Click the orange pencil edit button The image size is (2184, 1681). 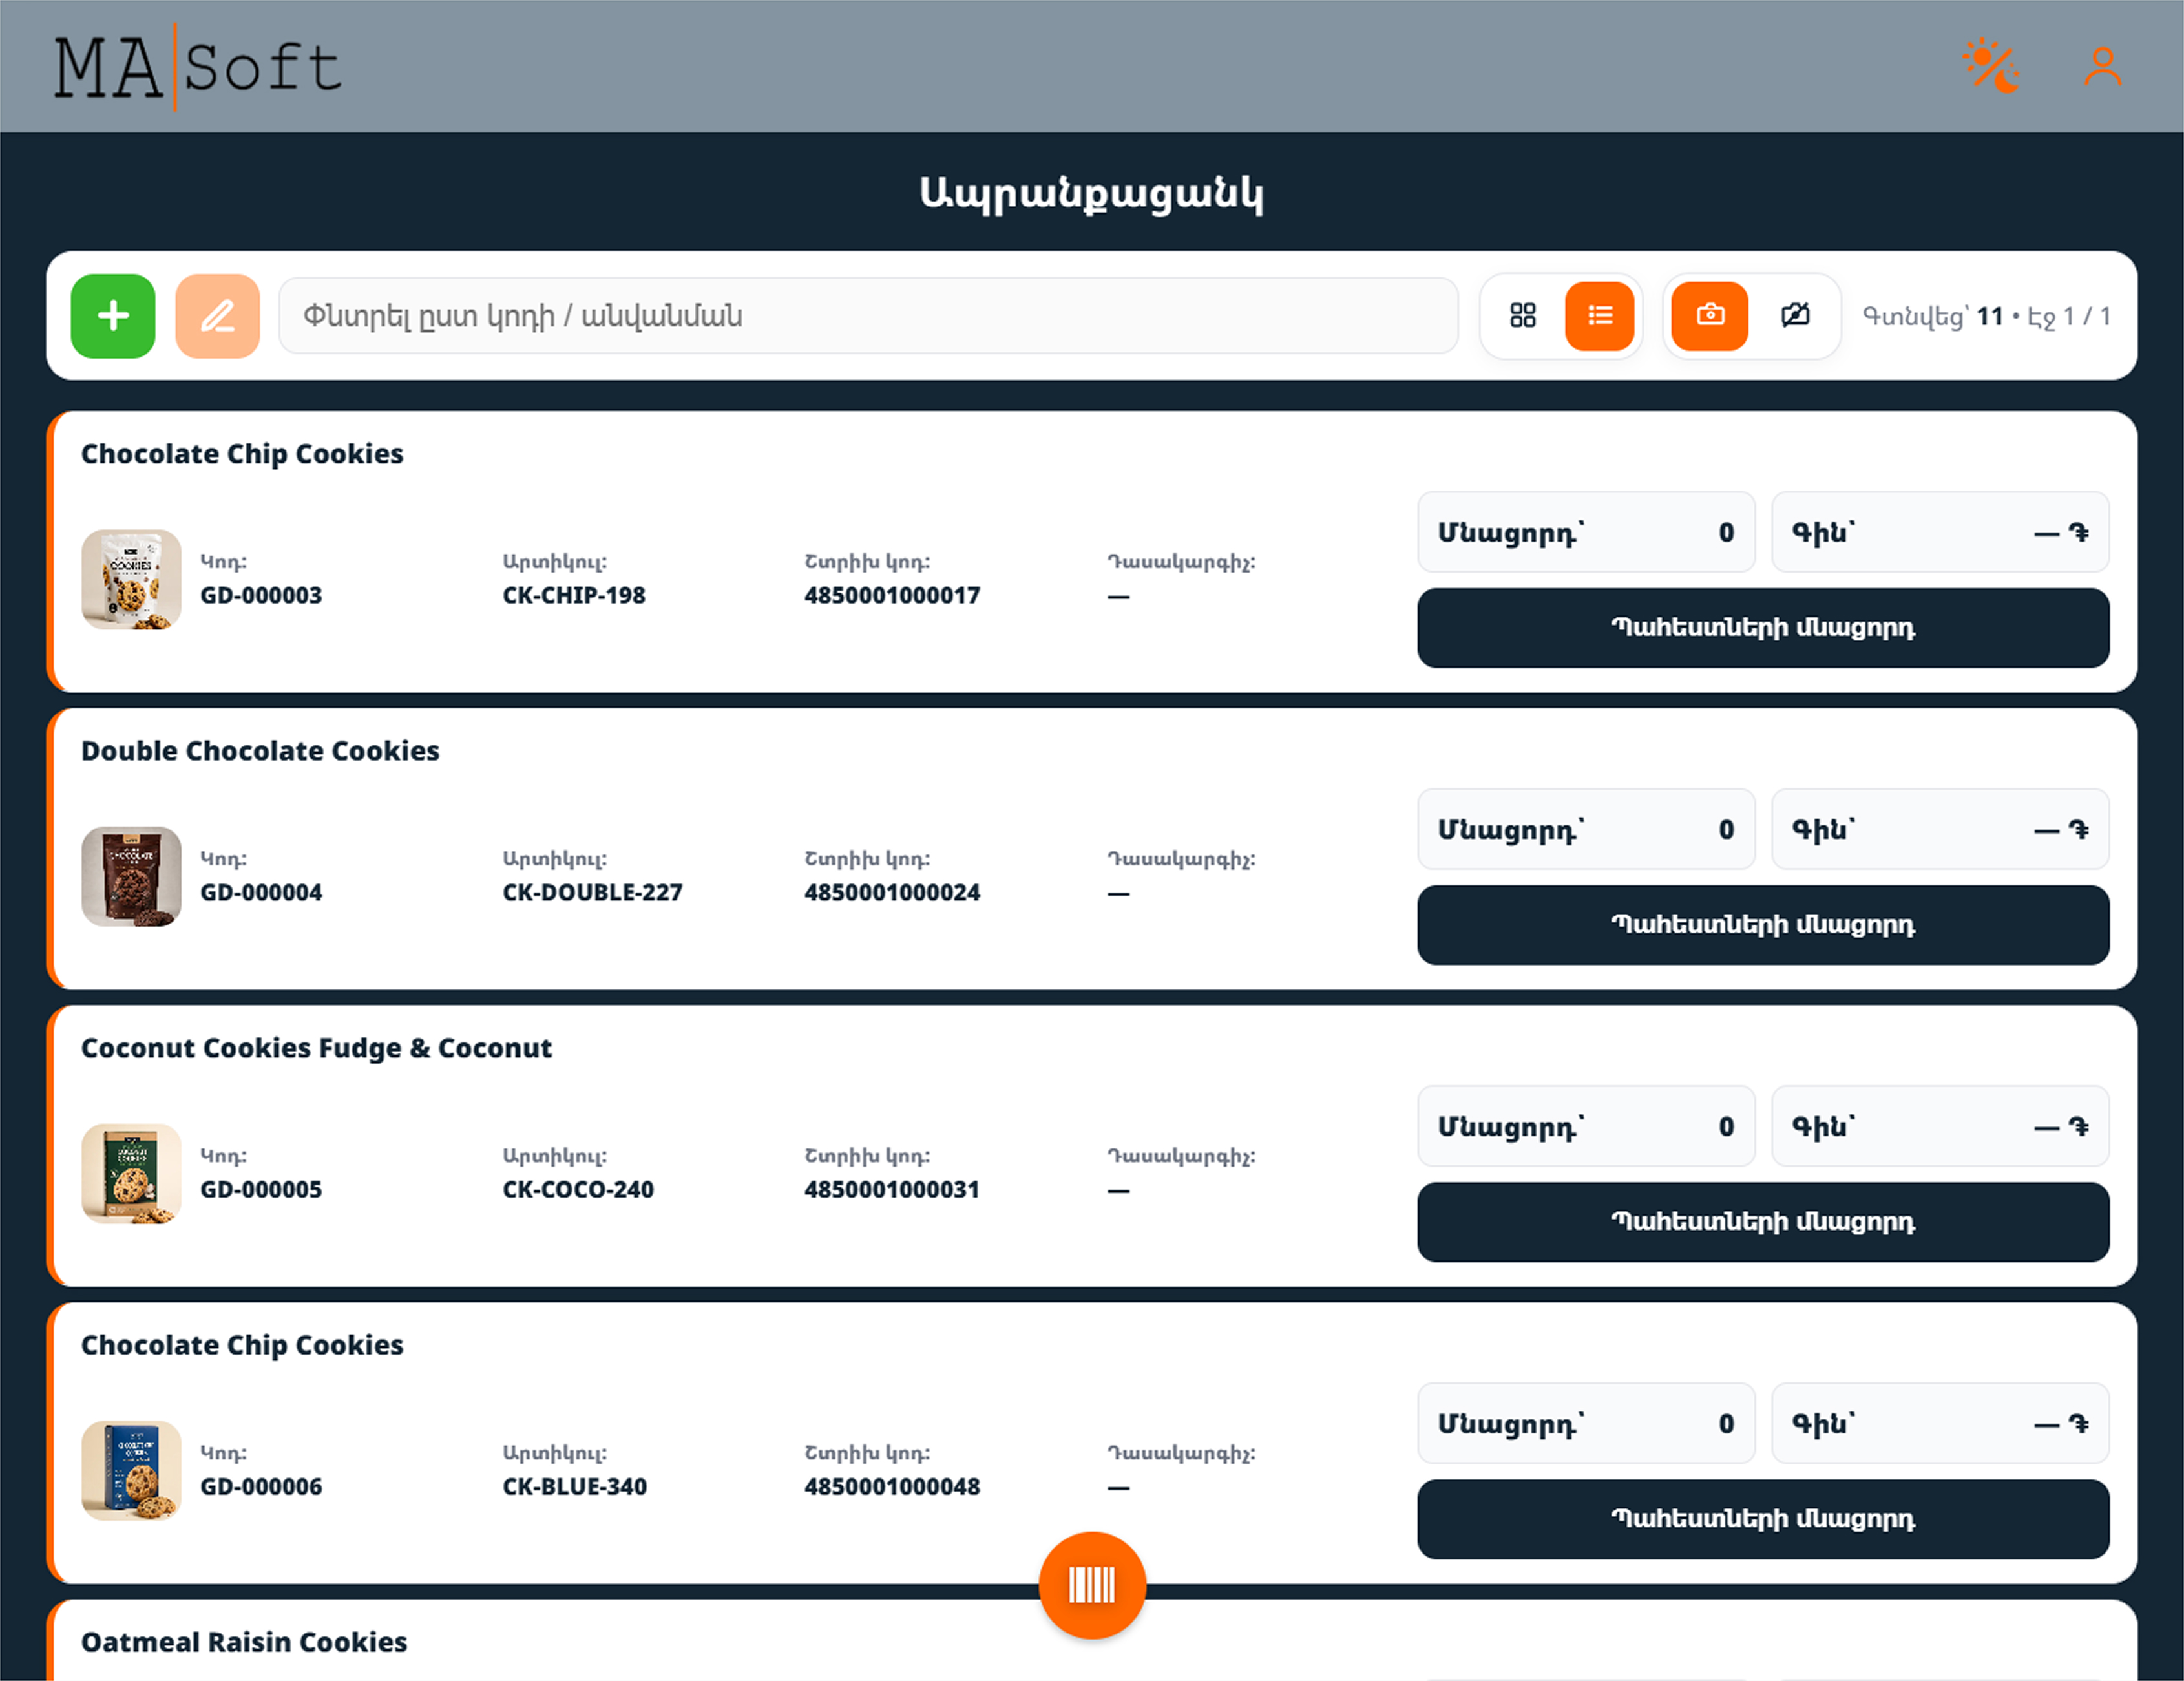(217, 316)
